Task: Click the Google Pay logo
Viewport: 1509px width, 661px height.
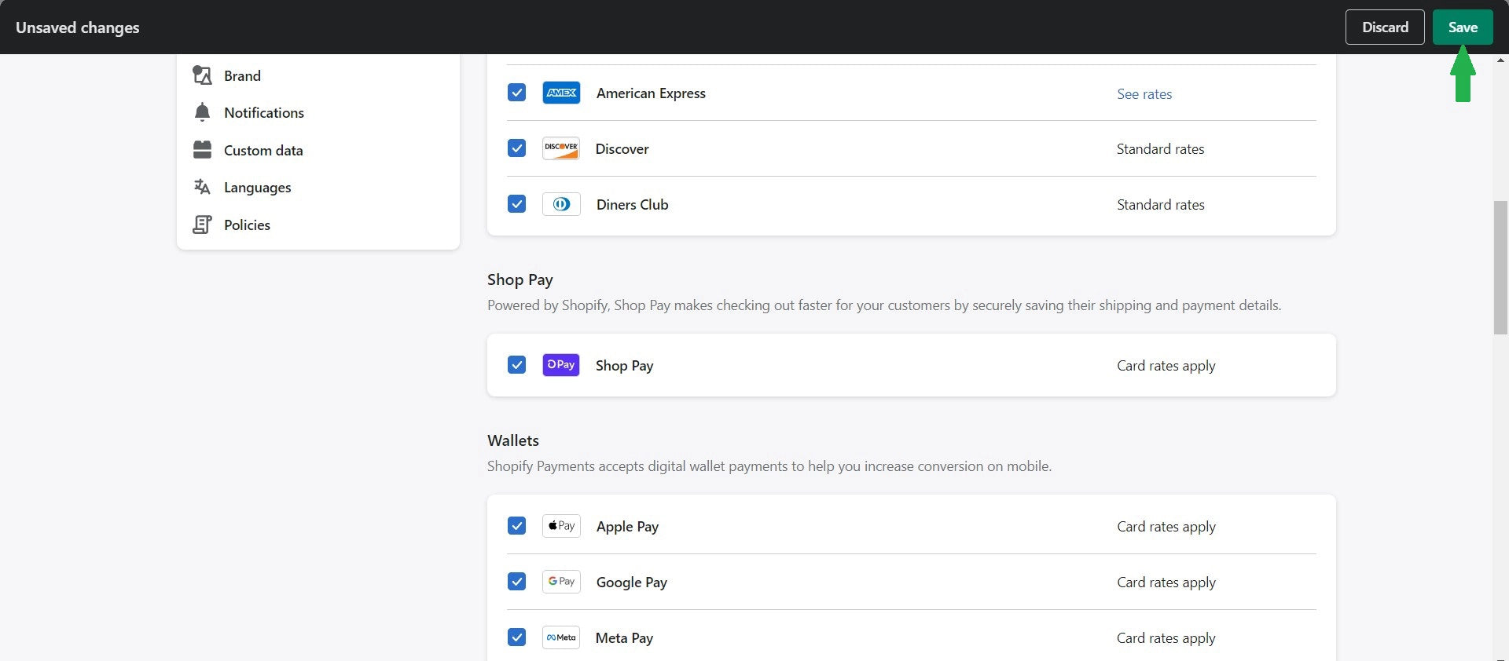Action: 561,582
